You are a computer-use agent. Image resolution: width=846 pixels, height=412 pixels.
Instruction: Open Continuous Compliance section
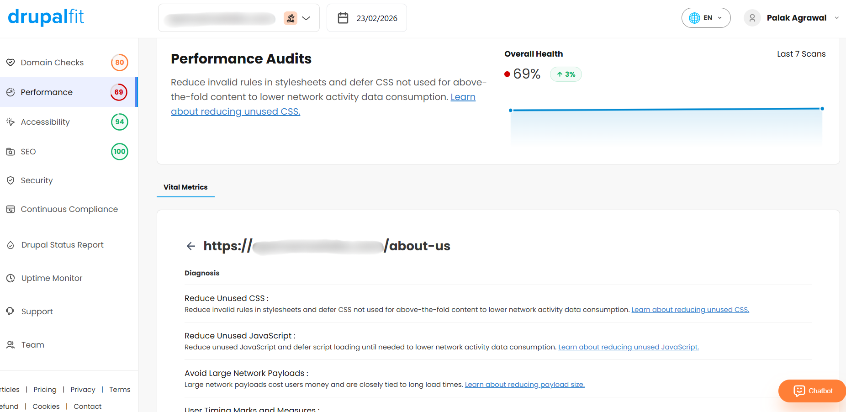coord(69,209)
